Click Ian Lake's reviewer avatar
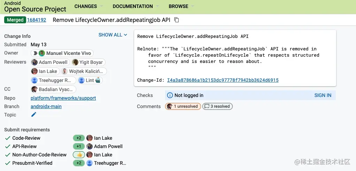 pyautogui.click(x=34, y=71)
